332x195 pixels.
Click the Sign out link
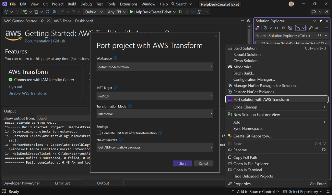point(15,86)
